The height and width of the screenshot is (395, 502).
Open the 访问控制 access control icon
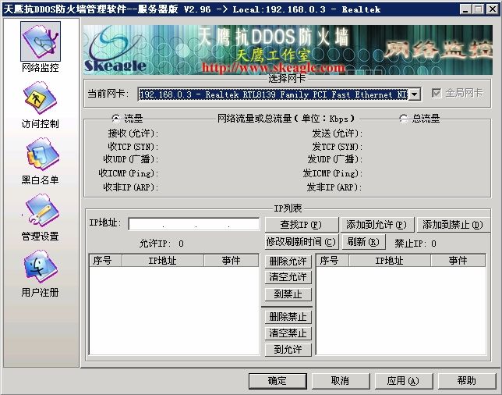pyautogui.click(x=41, y=98)
